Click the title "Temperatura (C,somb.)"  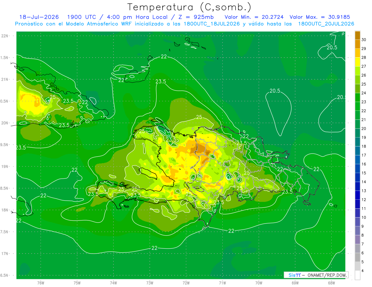[189, 7]
